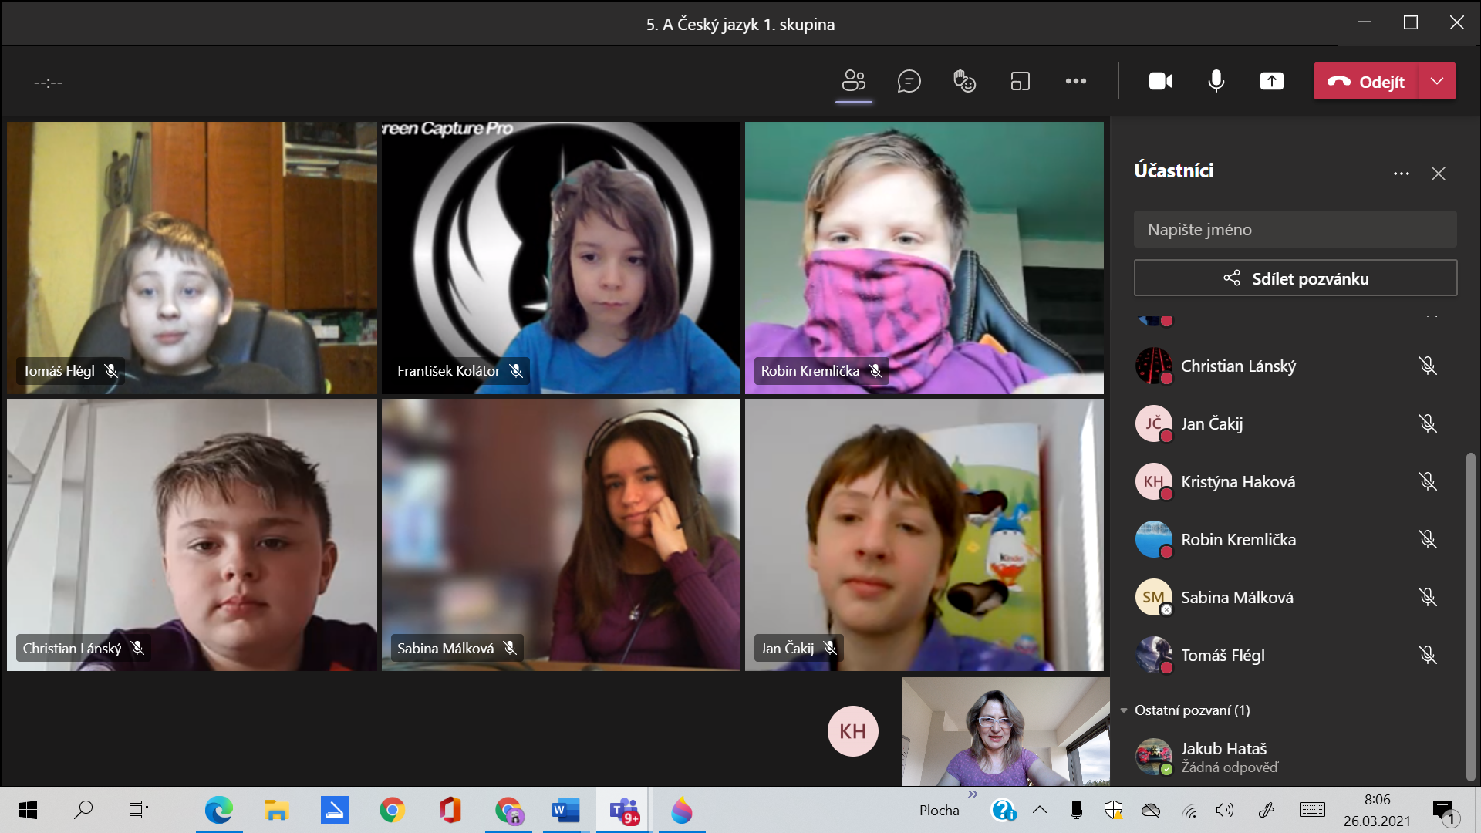The image size is (1481, 833).
Task: Click the raise hand reactions icon
Action: (x=964, y=81)
